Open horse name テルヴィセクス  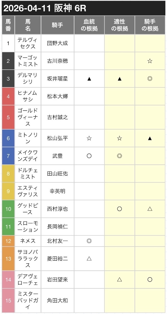[x=28, y=43]
